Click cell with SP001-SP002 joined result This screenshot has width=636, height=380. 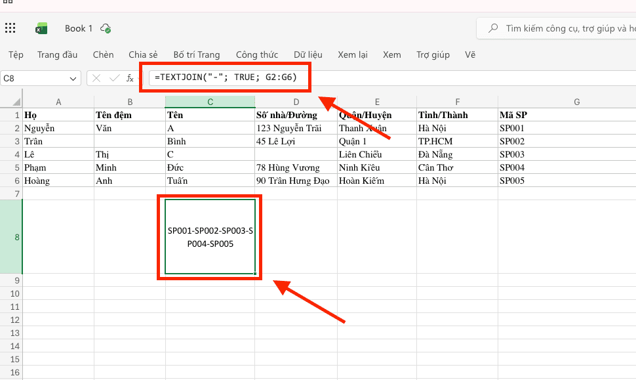(210, 237)
